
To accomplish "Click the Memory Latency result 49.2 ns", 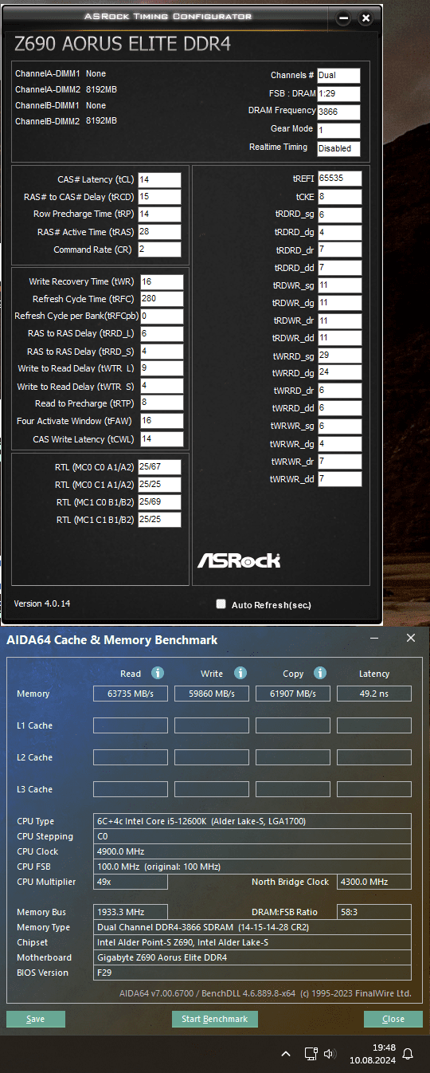I will 374,694.
